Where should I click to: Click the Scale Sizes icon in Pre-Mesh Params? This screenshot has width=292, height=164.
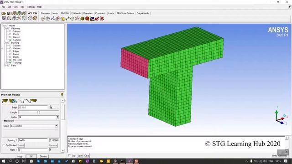click(x=13, y=101)
